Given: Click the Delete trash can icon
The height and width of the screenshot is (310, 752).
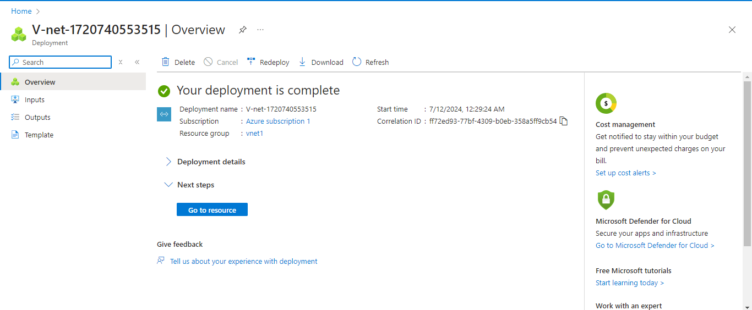Looking at the screenshot, I should coord(165,62).
